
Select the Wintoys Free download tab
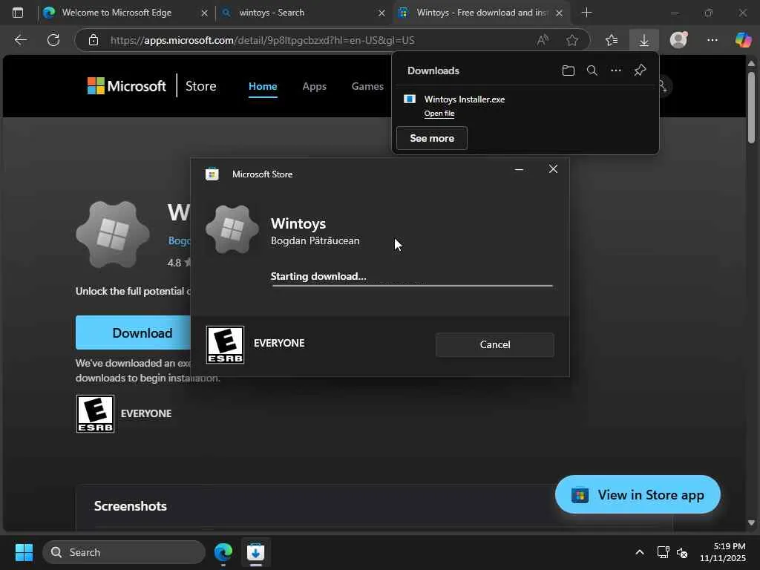(x=482, y=13)
